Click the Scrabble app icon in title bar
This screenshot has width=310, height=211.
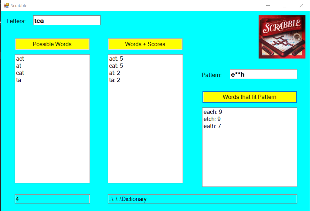7,6
